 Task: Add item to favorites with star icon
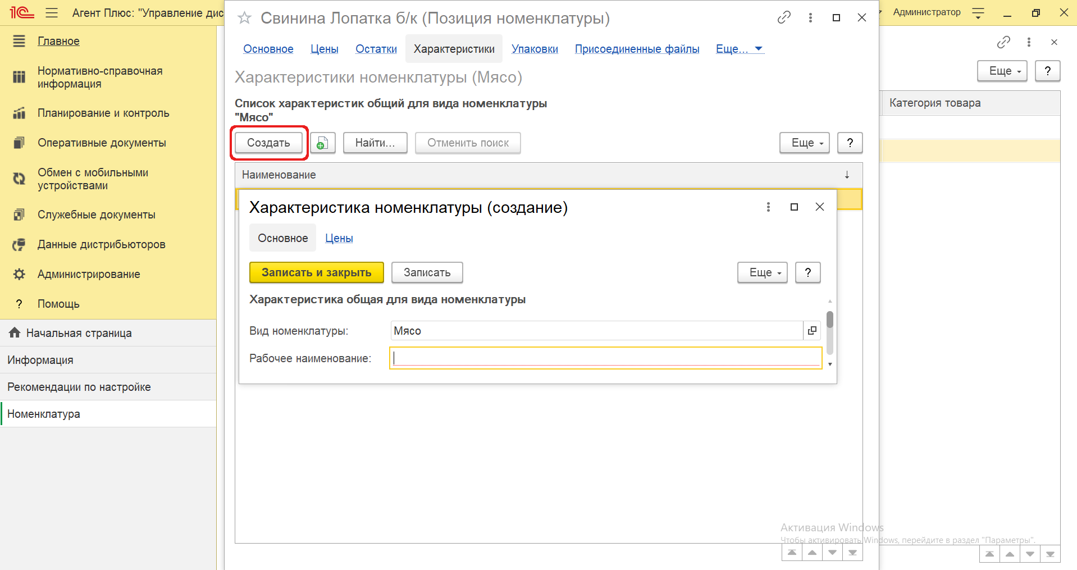[244, 19]
